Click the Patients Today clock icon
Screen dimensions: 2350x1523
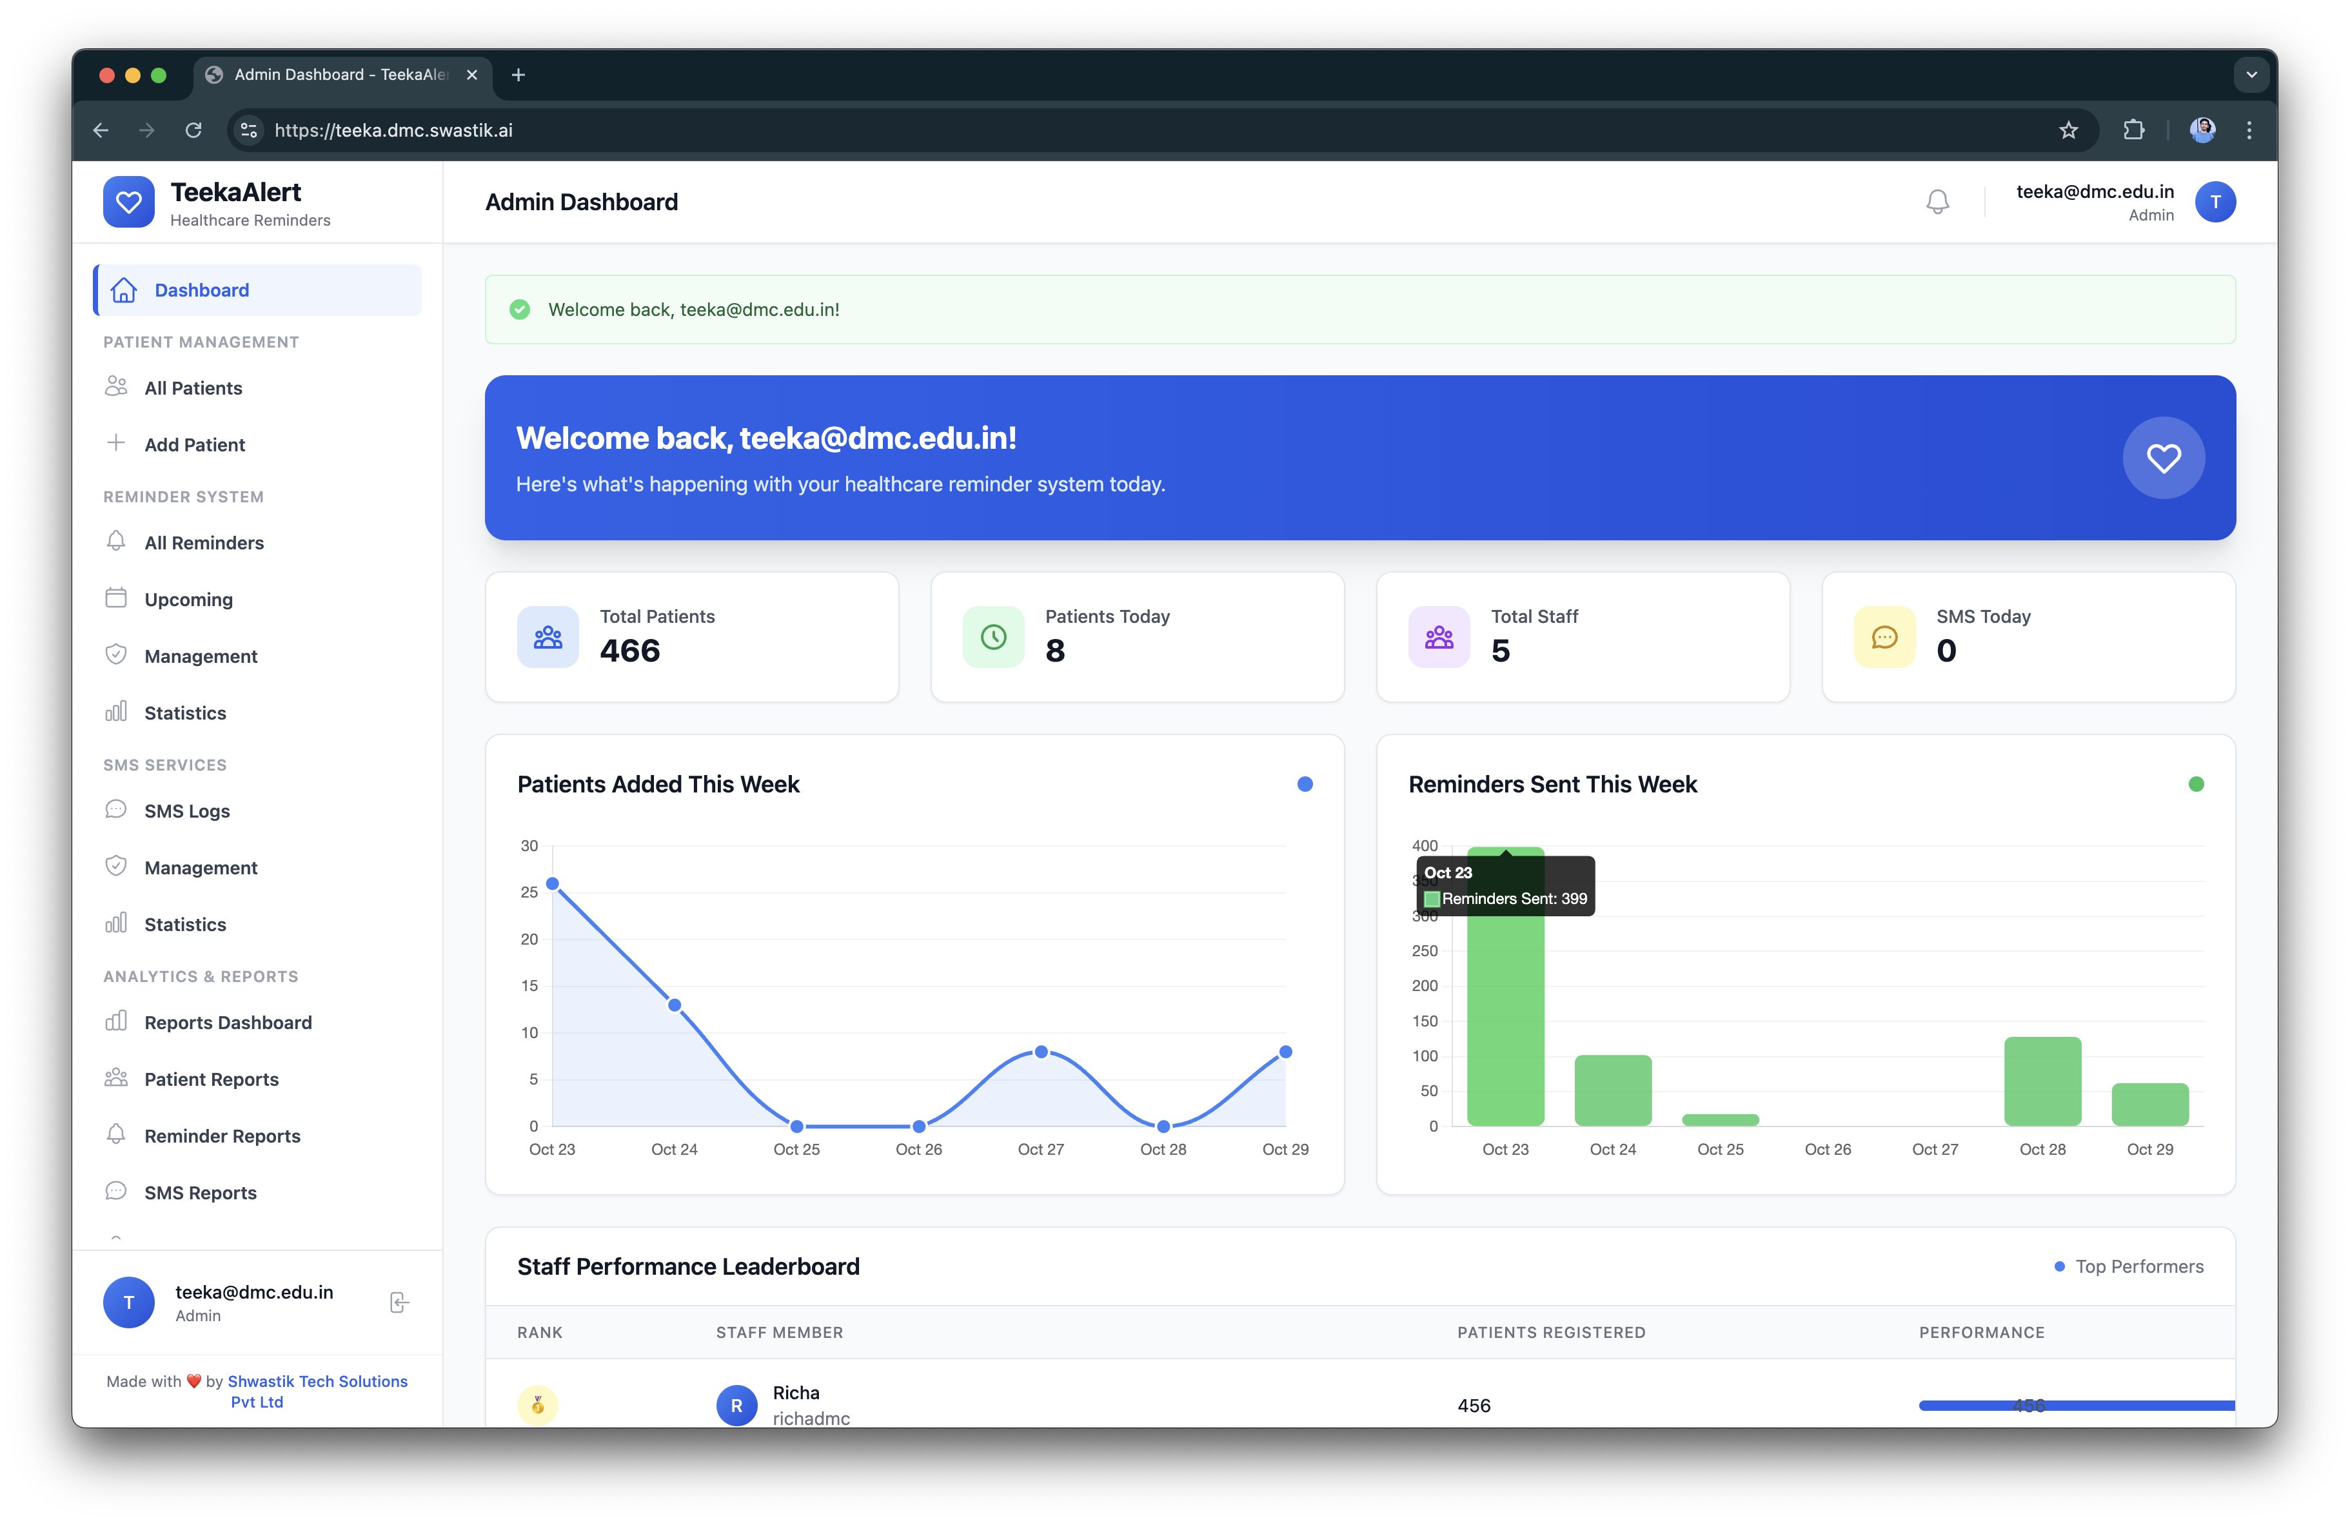(993, 638)
